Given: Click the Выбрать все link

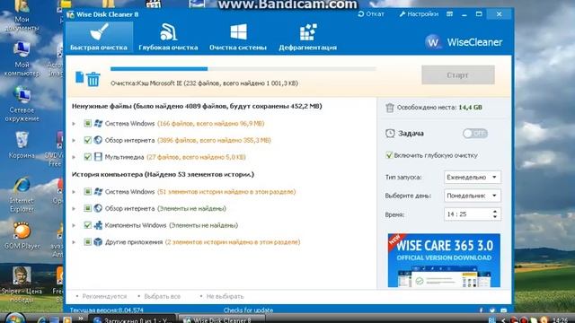Looking at the screenshot, I should 162,296.
